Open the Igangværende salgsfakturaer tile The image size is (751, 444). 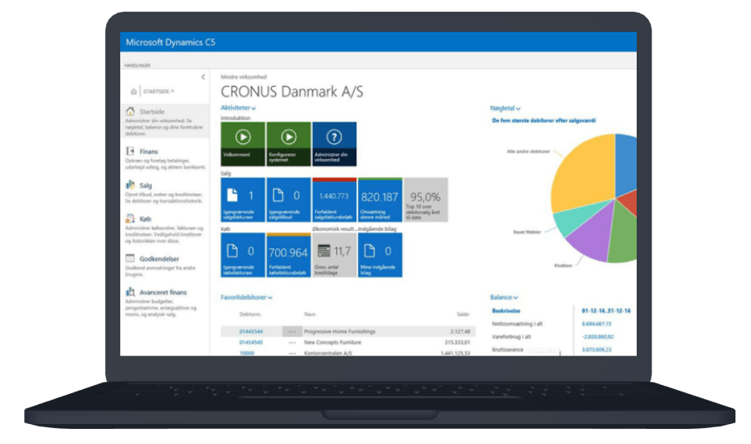(243, 200)
